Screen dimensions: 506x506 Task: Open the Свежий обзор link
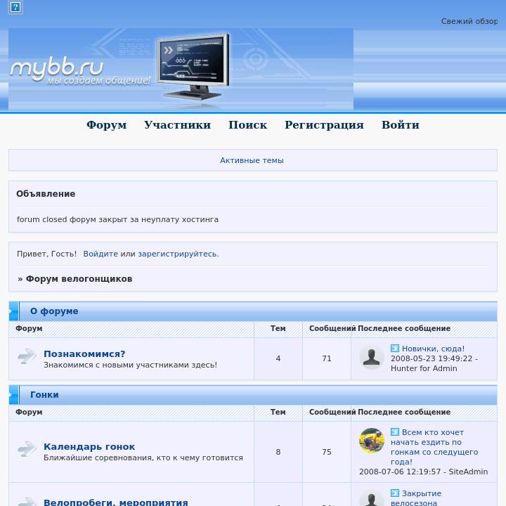(x=469, y=21)
